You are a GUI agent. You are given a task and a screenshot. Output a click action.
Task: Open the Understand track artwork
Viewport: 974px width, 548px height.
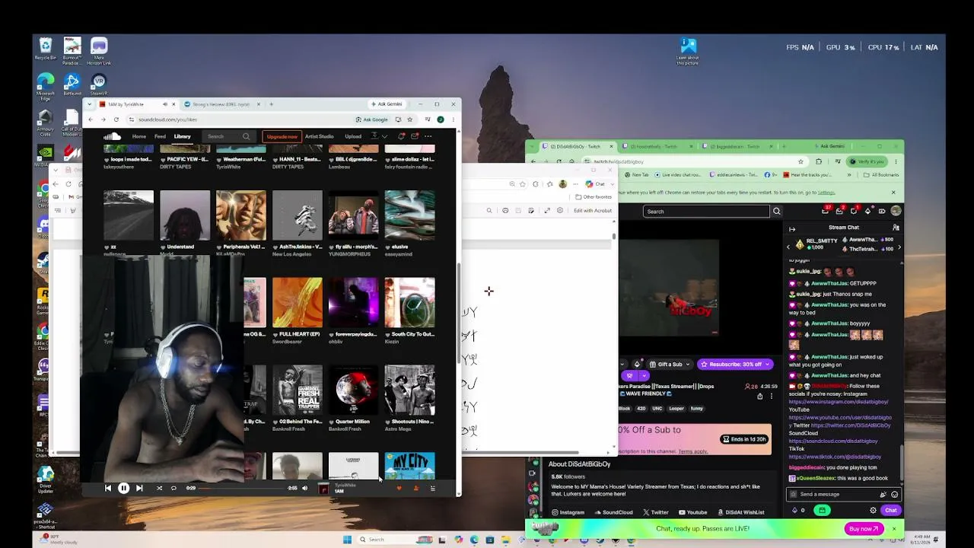[x=185, y=215]
